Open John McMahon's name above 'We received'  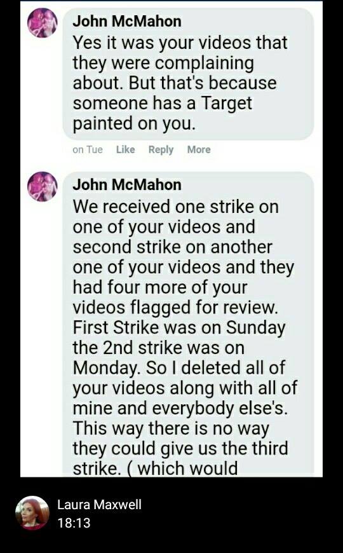tap(127, 185)
